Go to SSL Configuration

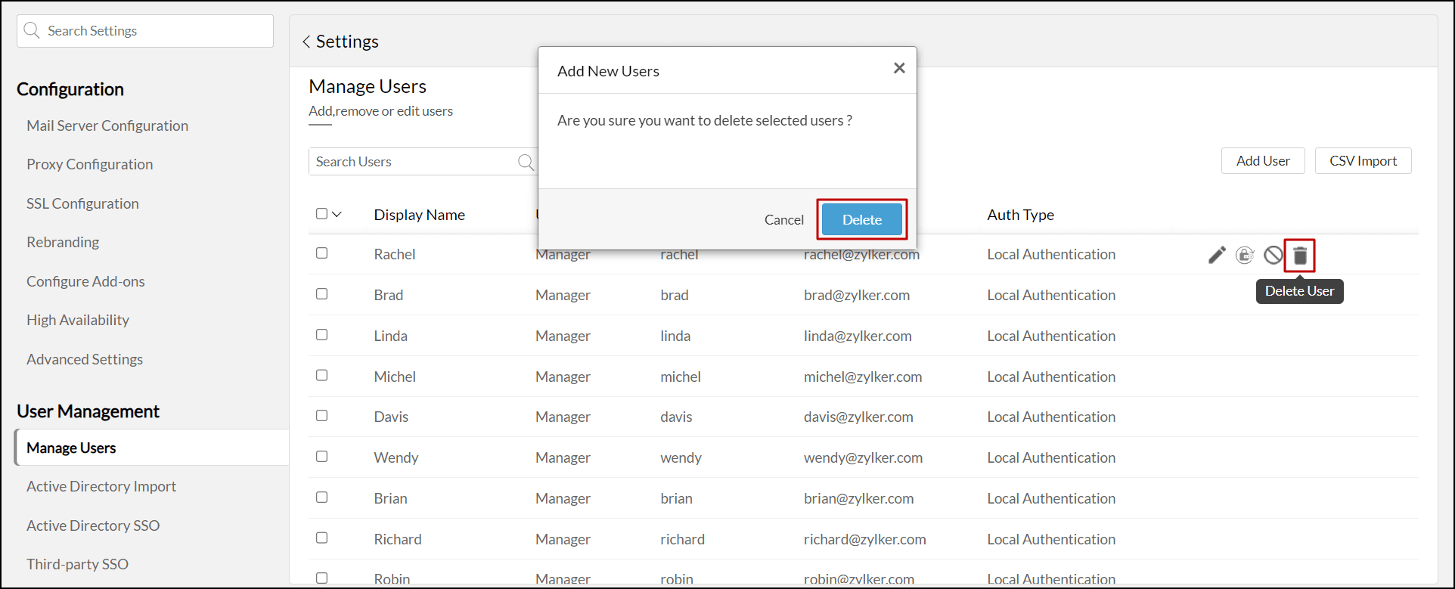[82, 203]
